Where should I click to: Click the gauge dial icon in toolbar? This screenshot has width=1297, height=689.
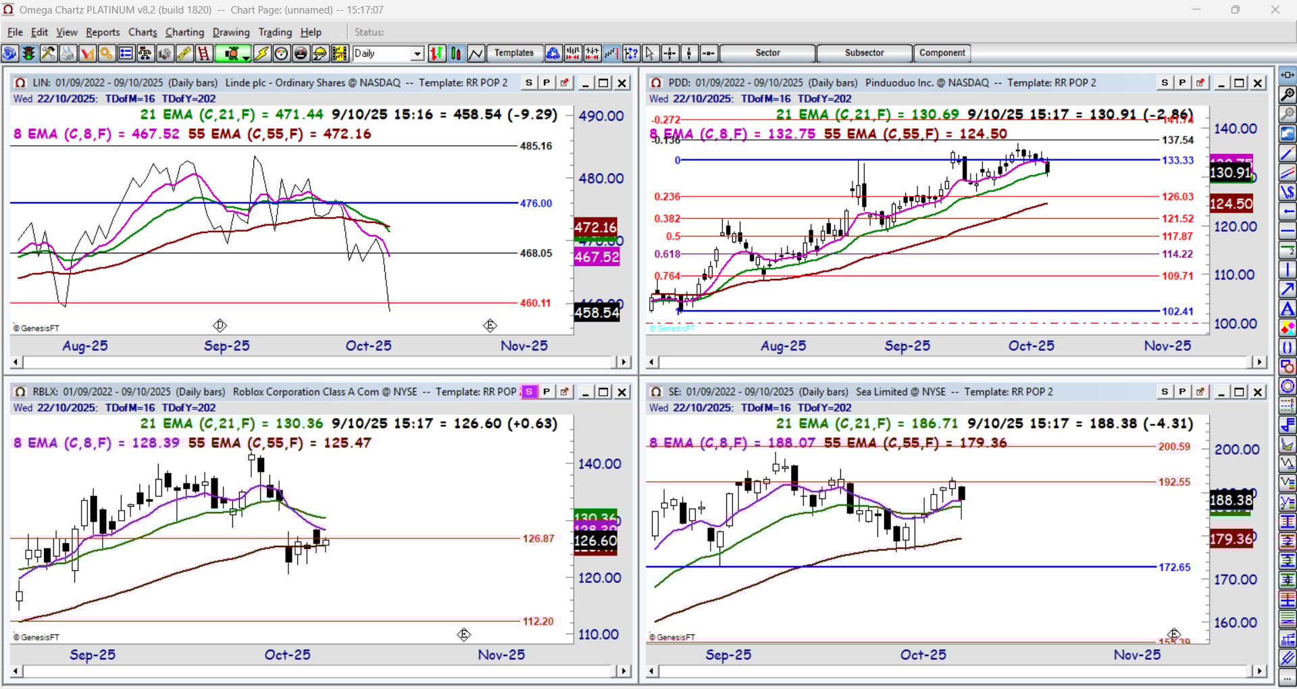click(282, 53)
